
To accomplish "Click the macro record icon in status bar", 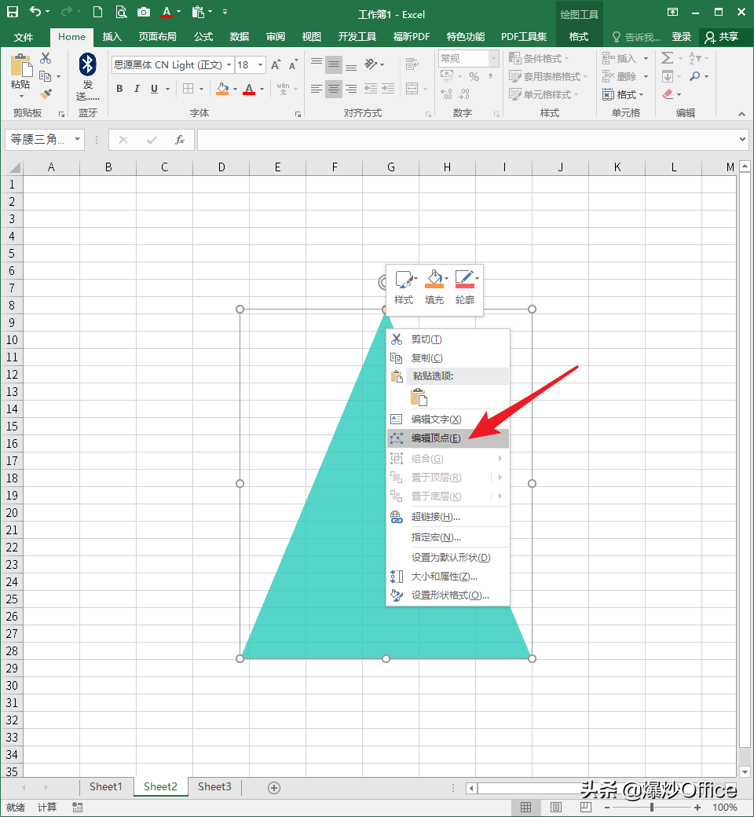I will pos(77,807).
